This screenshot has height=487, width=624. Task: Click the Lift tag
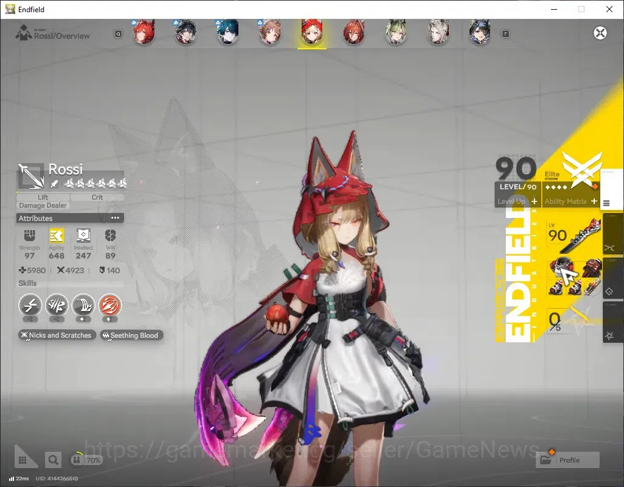coord(43,197)
